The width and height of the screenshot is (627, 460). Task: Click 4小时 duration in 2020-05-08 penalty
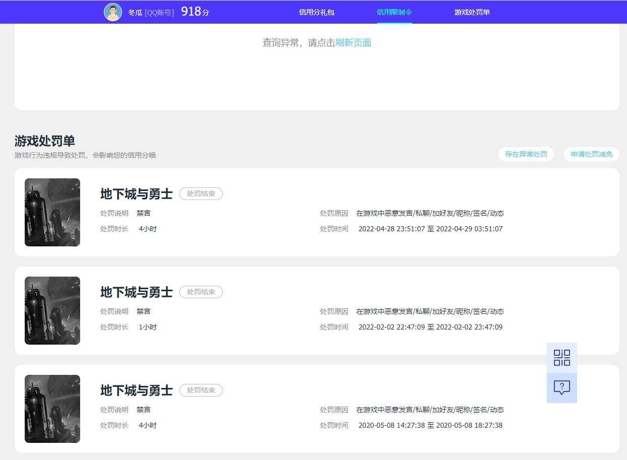click(x=148, y=425)
